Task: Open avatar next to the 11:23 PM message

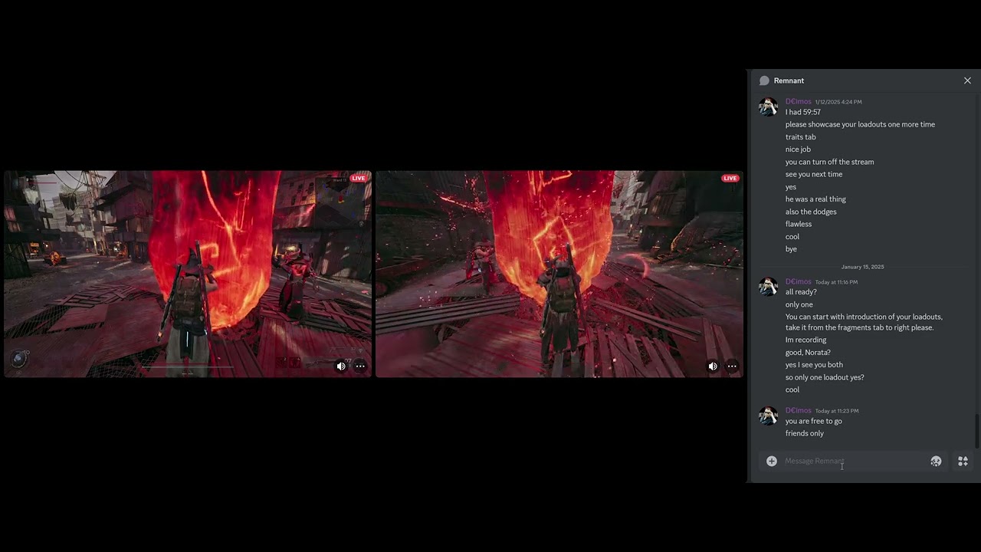Action: [768, 416]
